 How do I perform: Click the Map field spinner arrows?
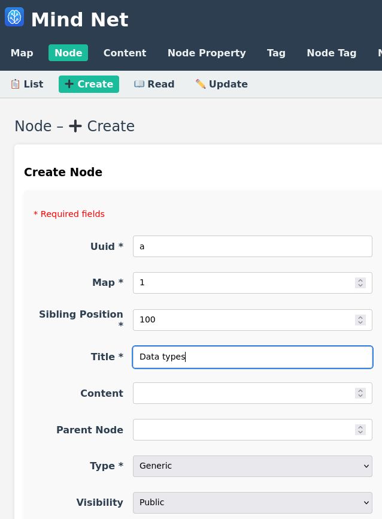[360, 283]
